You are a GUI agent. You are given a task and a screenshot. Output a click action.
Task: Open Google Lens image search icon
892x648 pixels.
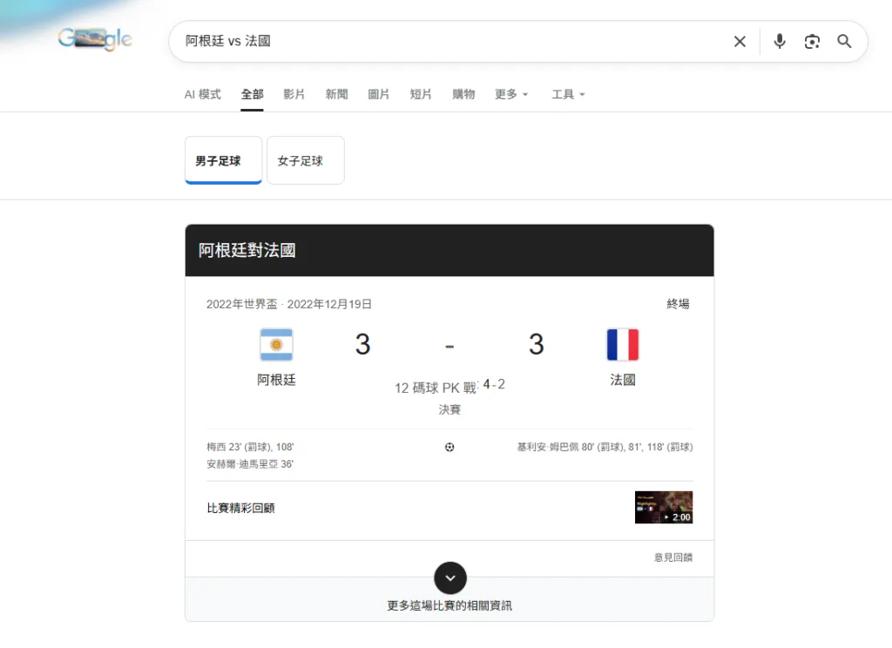click(x=812, y=41)
